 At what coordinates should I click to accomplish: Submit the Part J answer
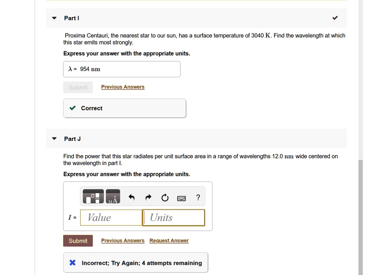(x=78, y=241)
